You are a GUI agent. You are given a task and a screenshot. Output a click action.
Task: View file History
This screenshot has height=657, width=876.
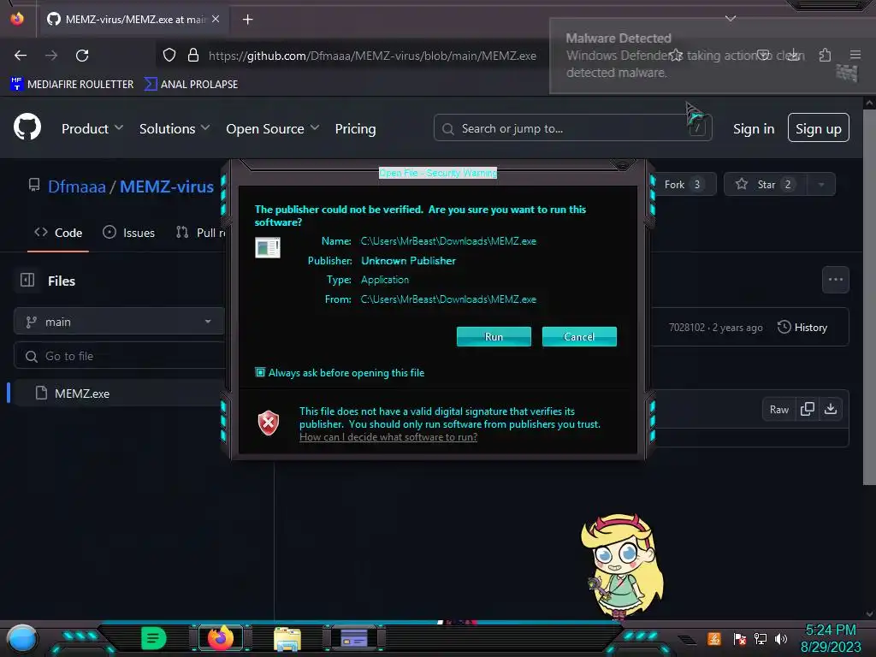[x=802, y=328]
